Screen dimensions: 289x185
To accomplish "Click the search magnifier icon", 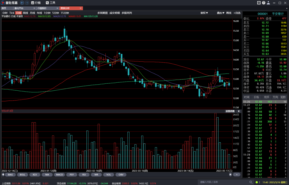I will tap(251, 182).
